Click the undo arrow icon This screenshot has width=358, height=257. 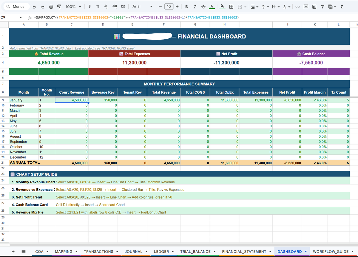pyautogui.click(x=35, y=7)
